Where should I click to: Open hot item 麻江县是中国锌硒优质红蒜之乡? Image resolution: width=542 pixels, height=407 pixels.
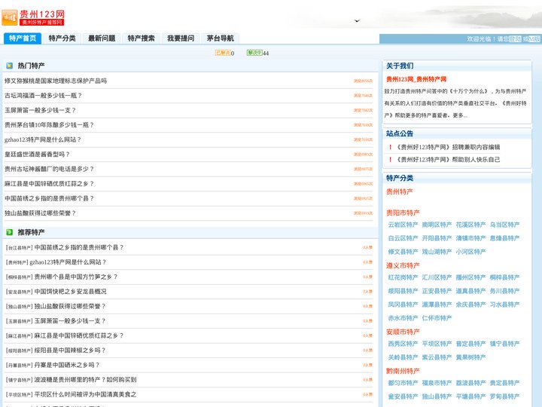point(50,184)
